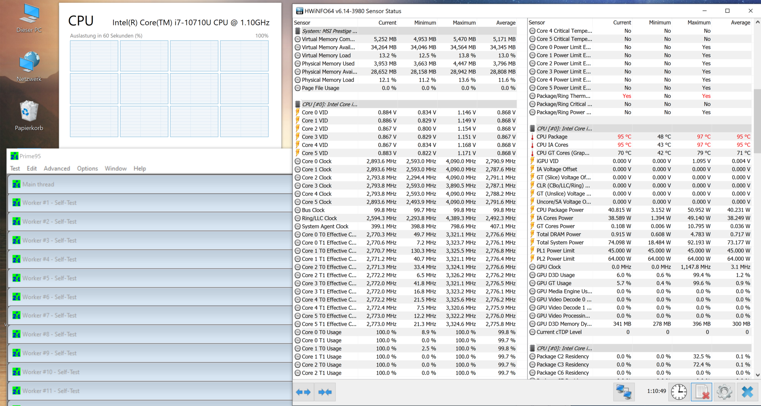Select the Physical Memory Used row
761x406 pixels.
click(405, 63)
